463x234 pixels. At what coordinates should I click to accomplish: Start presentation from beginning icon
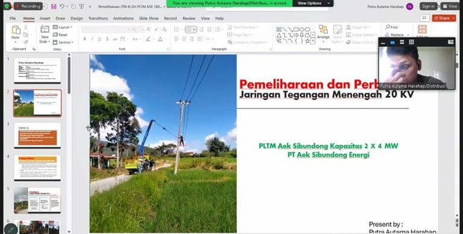pos(82,6)
